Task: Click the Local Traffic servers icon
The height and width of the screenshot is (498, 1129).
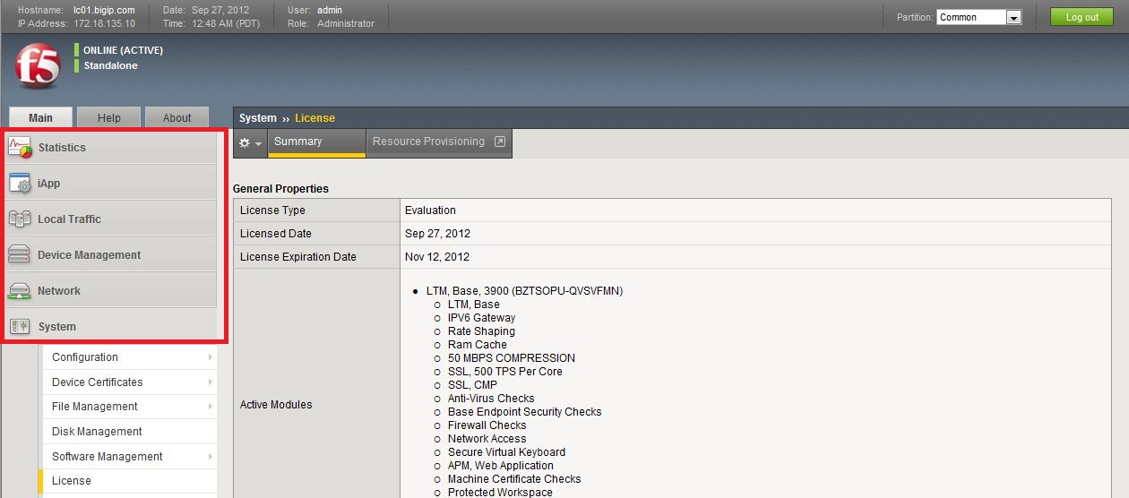Action: tap(20, 219)
